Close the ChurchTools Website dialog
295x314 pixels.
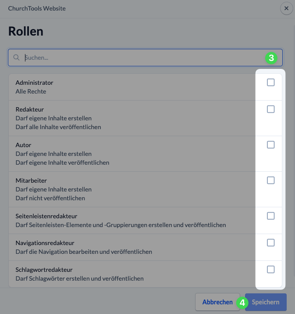pyautogui.click(x=286, y=8)
